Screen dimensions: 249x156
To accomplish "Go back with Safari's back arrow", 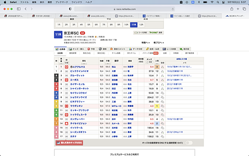I will 26,9.
